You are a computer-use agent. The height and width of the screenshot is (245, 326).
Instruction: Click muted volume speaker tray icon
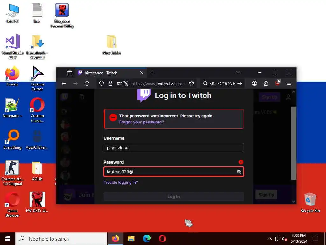tap(285, 239)
